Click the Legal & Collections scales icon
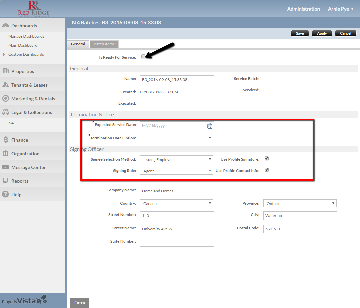 coord(5,112)
